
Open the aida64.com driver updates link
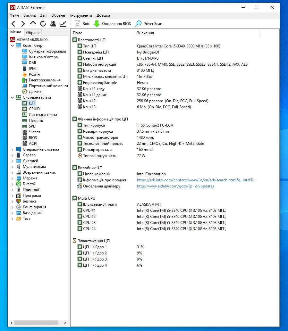coord(175,186)
